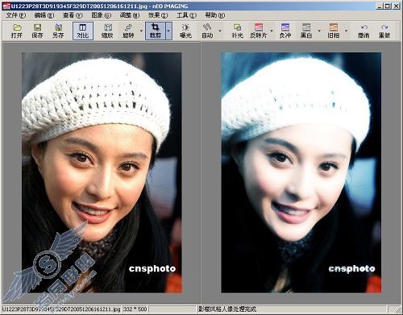Open the 反转片 options dropdown arrow

272,31
